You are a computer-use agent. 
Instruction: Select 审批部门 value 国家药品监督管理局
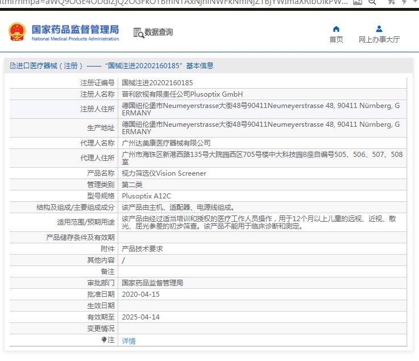(x=152, y=283)
